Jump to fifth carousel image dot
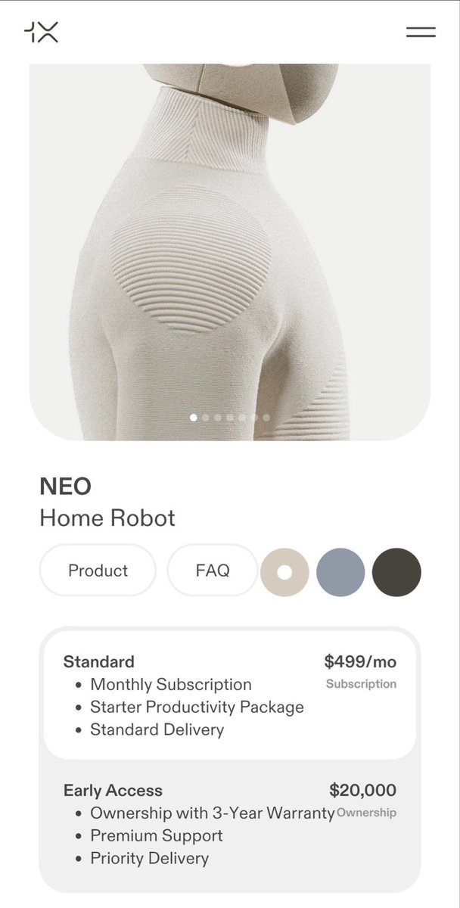The image size is (460, 908). click(241, 418)
